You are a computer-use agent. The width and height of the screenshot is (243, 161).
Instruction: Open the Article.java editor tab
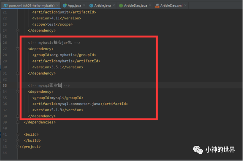coord(102,5)
